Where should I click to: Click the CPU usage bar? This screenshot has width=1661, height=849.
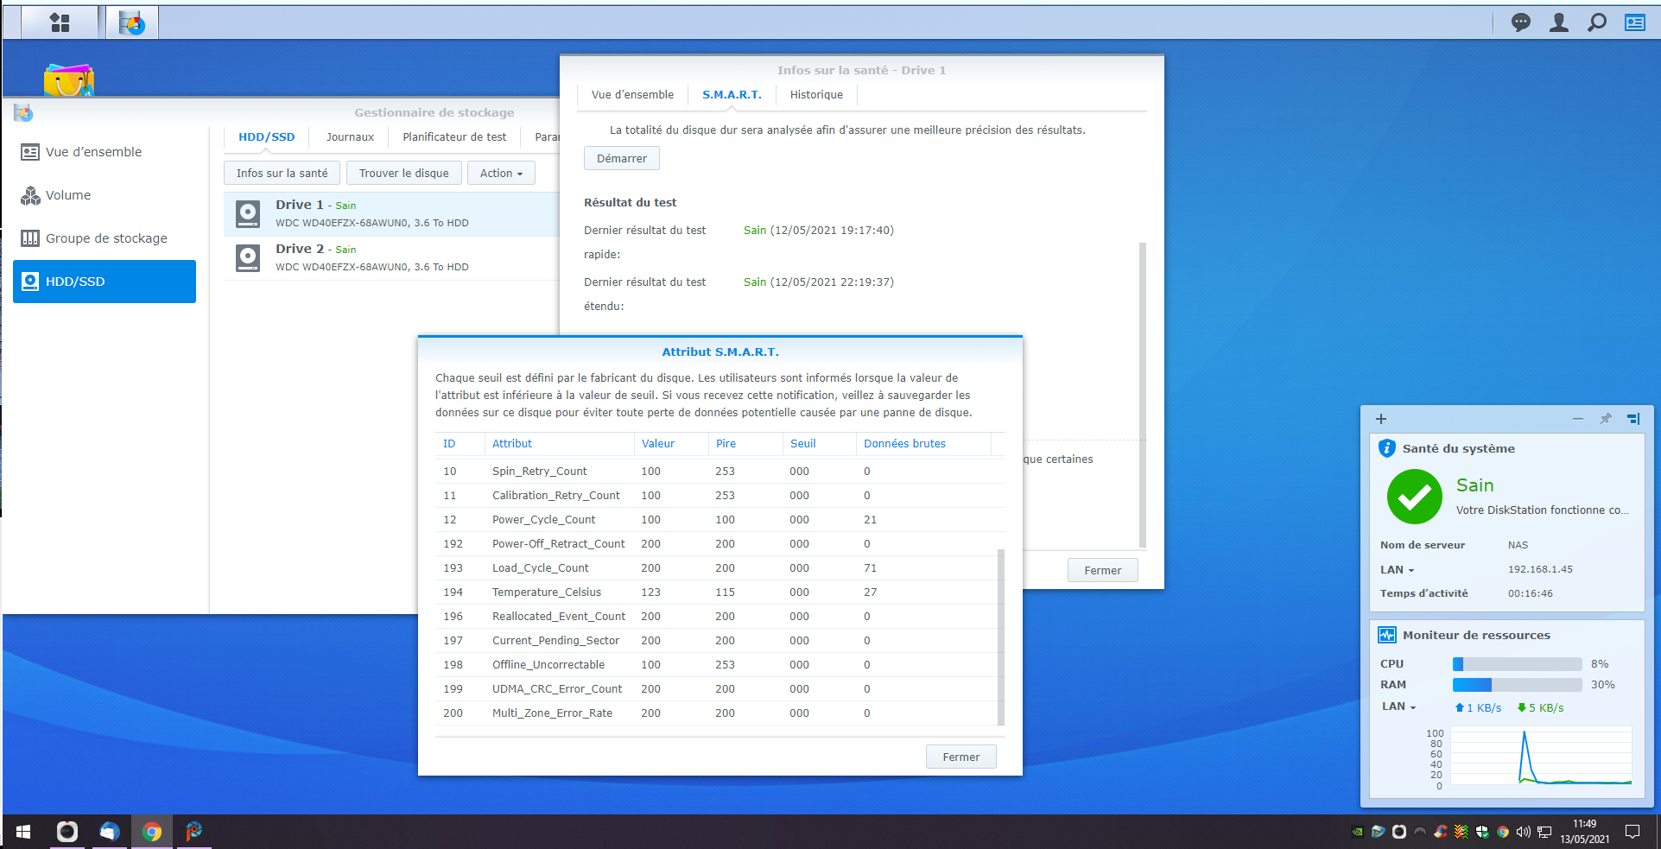pos(1517,664)
